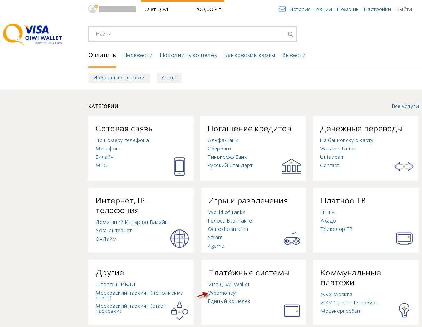
Task: Open the Сотовая связь category heading
Action: tap(124, 129)
